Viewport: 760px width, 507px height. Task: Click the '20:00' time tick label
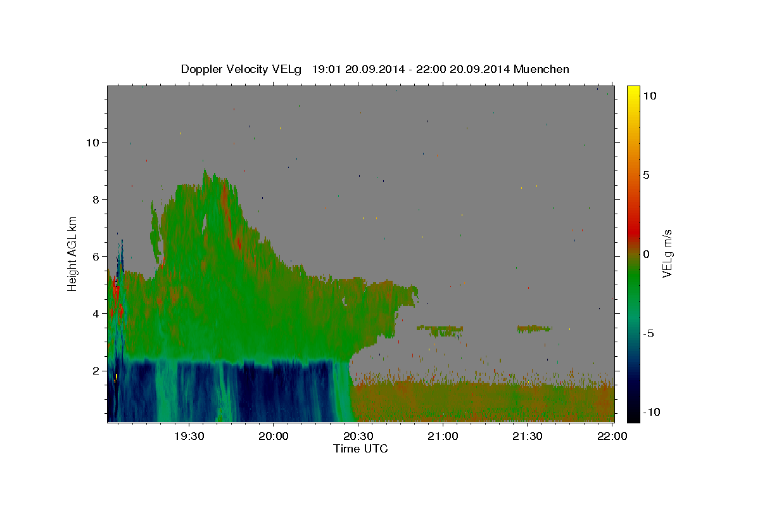274,436
